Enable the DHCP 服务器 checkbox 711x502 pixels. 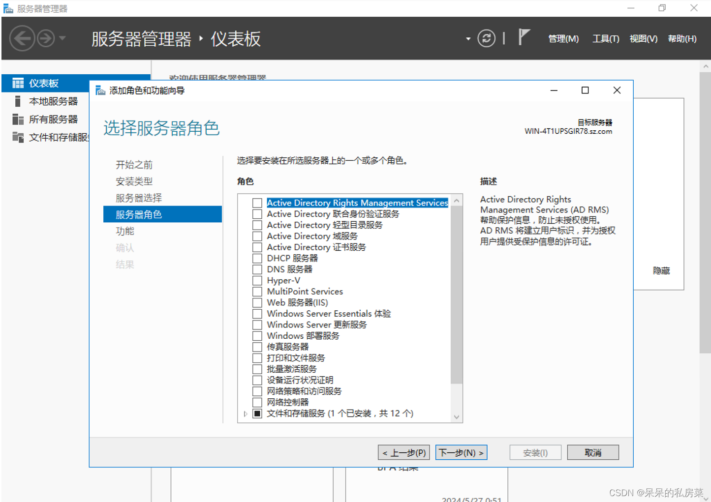pos(257,258)
